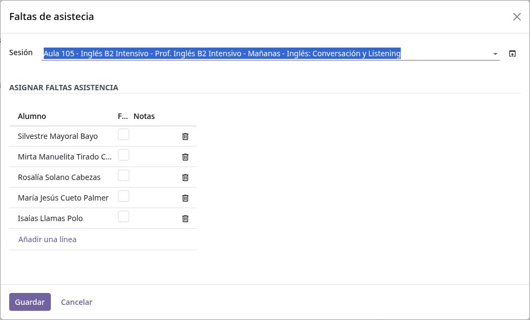530x320 pixels.
Task: Delete the Mirta Manuelita Tirado row
Action: click(185, 157)
